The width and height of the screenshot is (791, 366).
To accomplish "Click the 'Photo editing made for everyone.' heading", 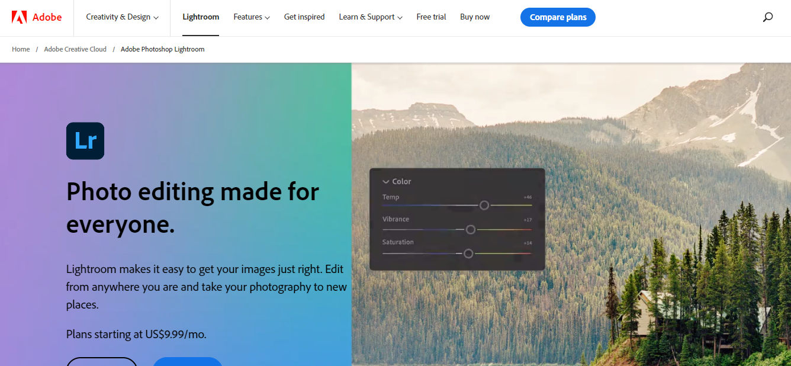I will (193, 208).
